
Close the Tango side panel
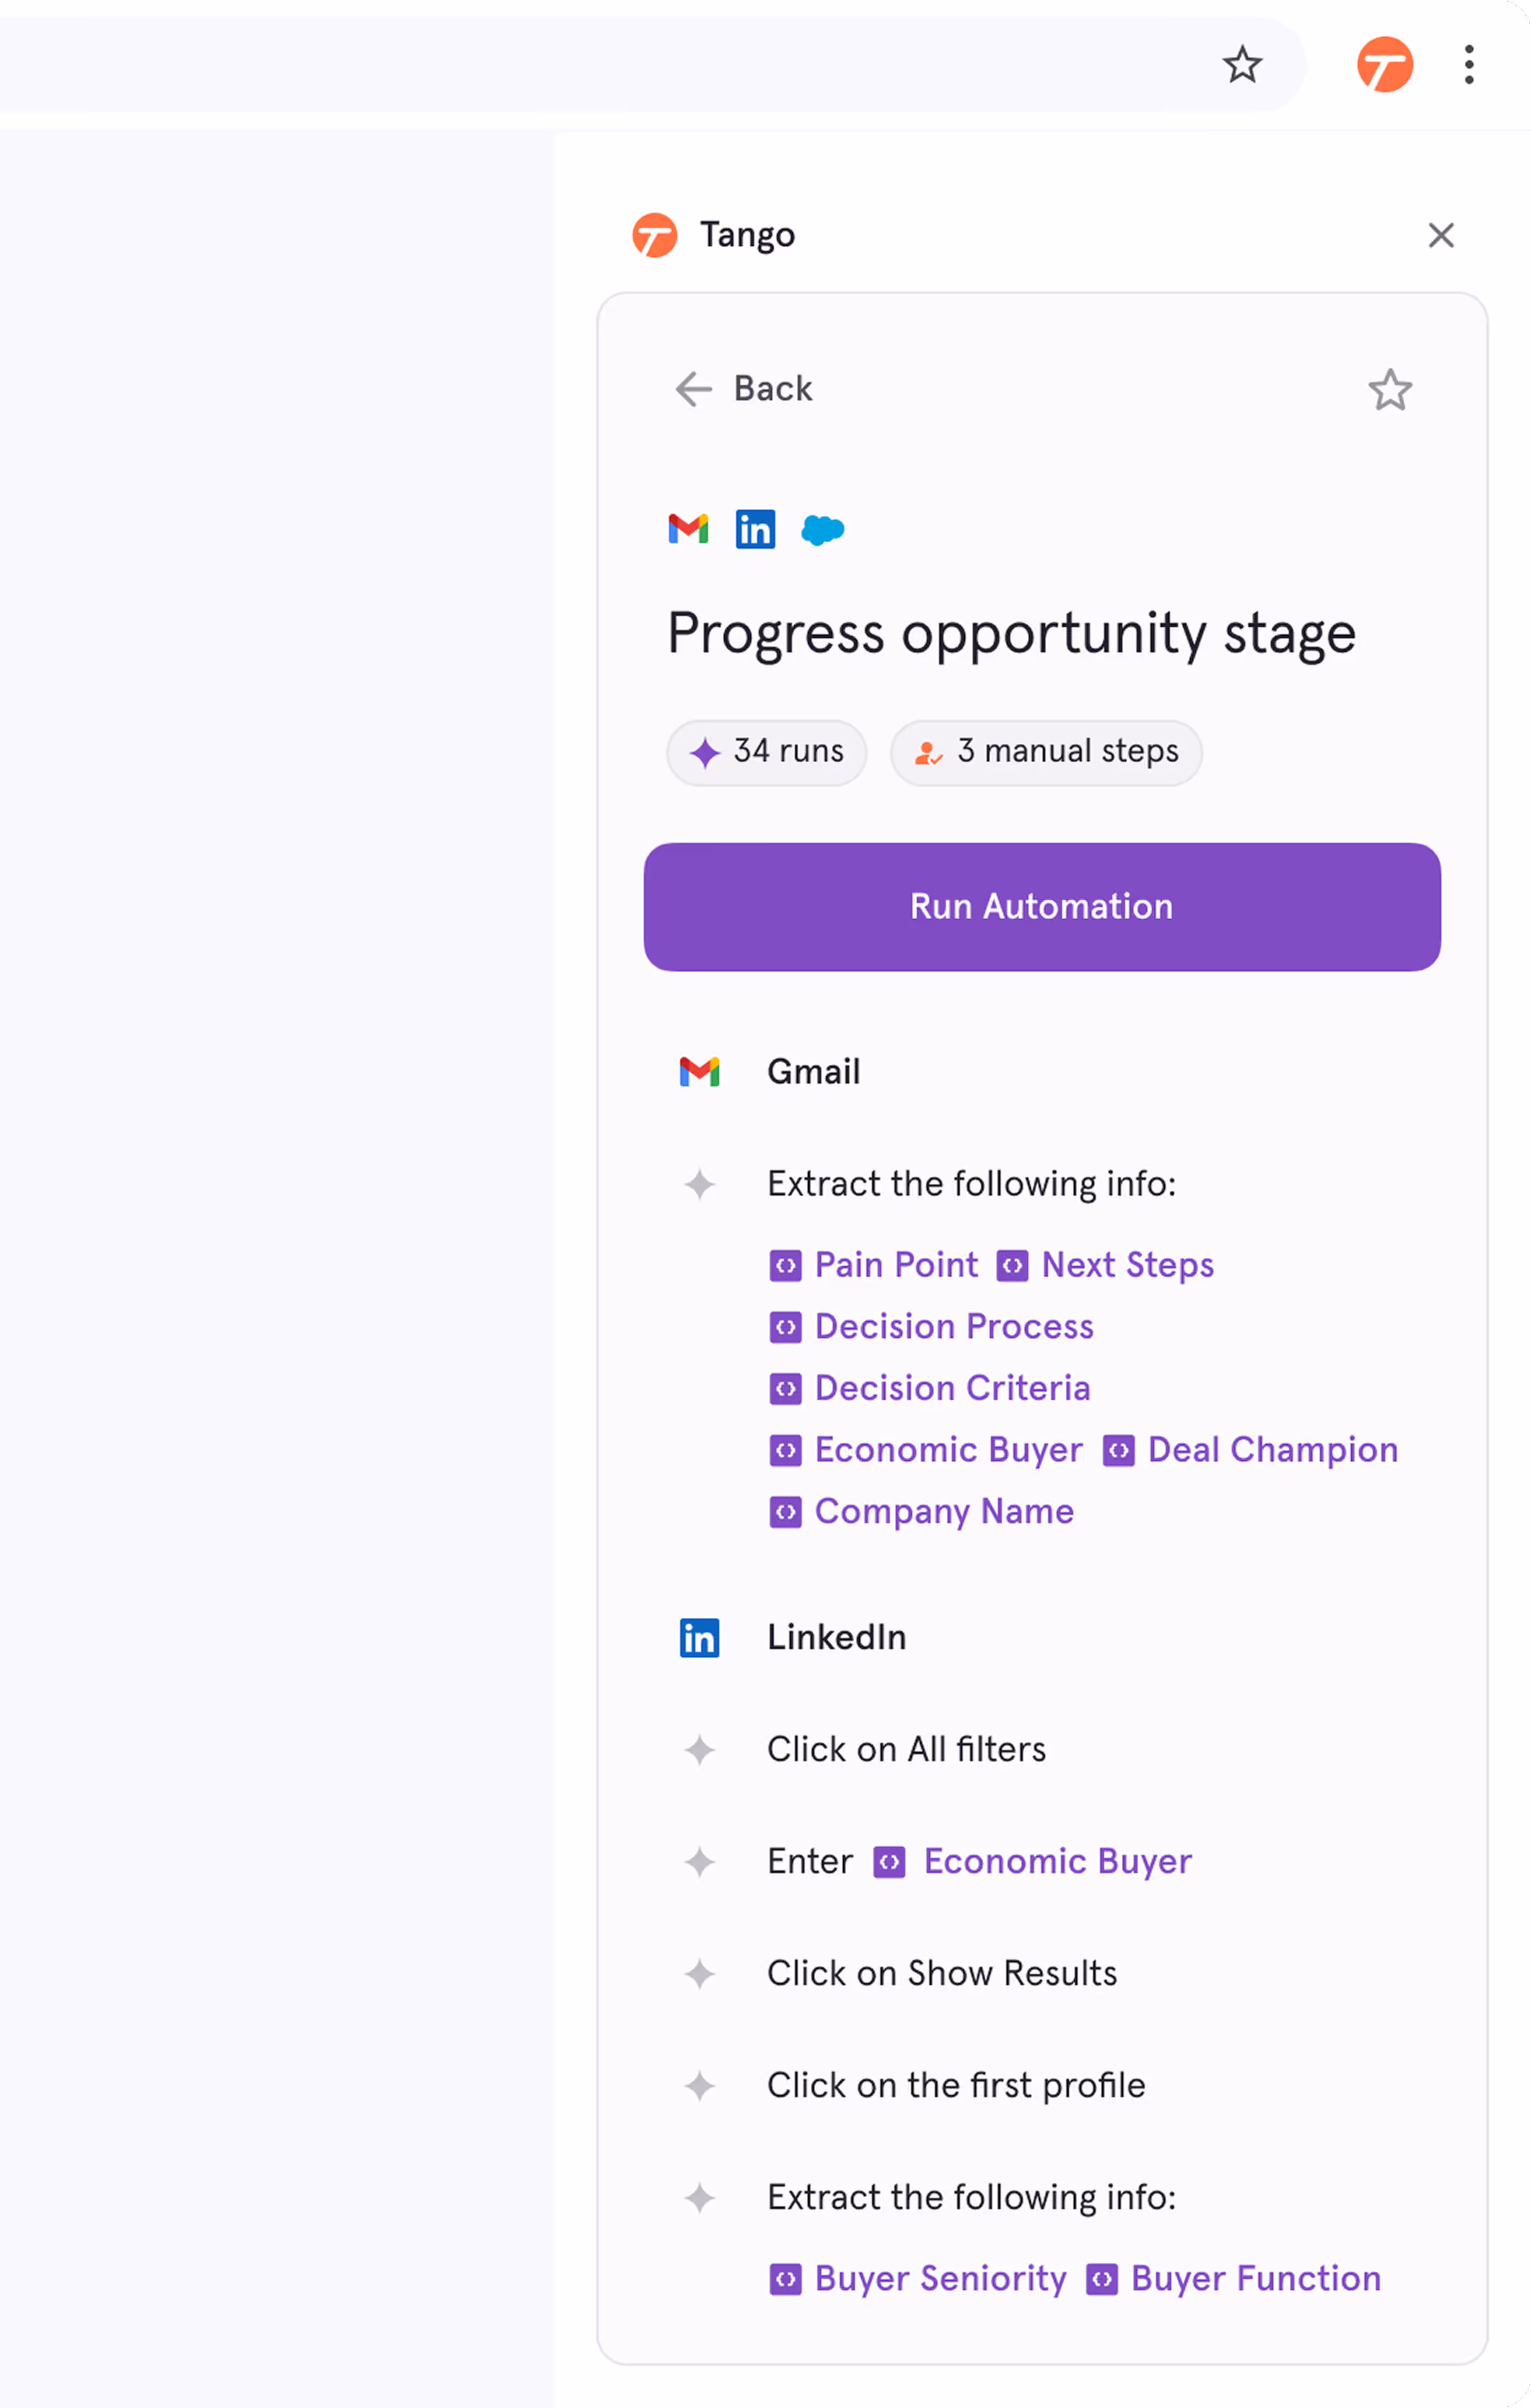(x=1440, y=235)
